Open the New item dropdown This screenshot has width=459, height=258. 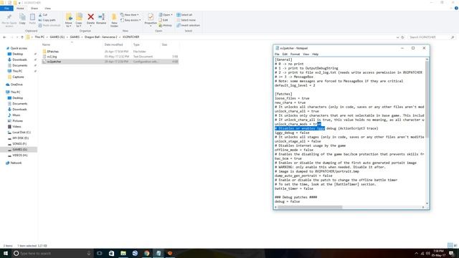click(x=130, y=14)
